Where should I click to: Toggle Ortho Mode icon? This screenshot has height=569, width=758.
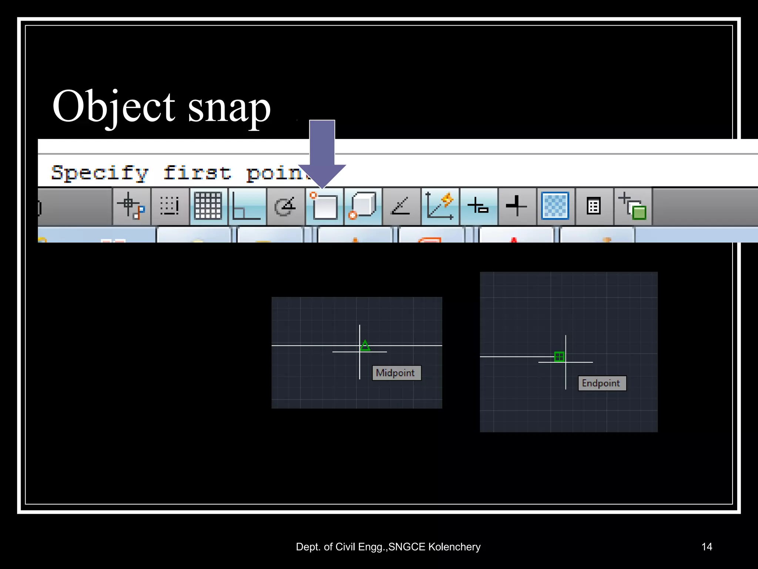click(247, 206)
